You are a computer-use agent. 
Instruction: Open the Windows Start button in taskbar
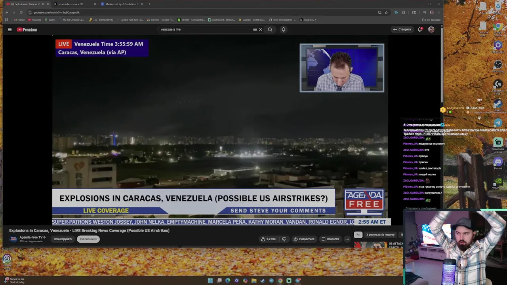pyautogui.click(x=210, y=281)
